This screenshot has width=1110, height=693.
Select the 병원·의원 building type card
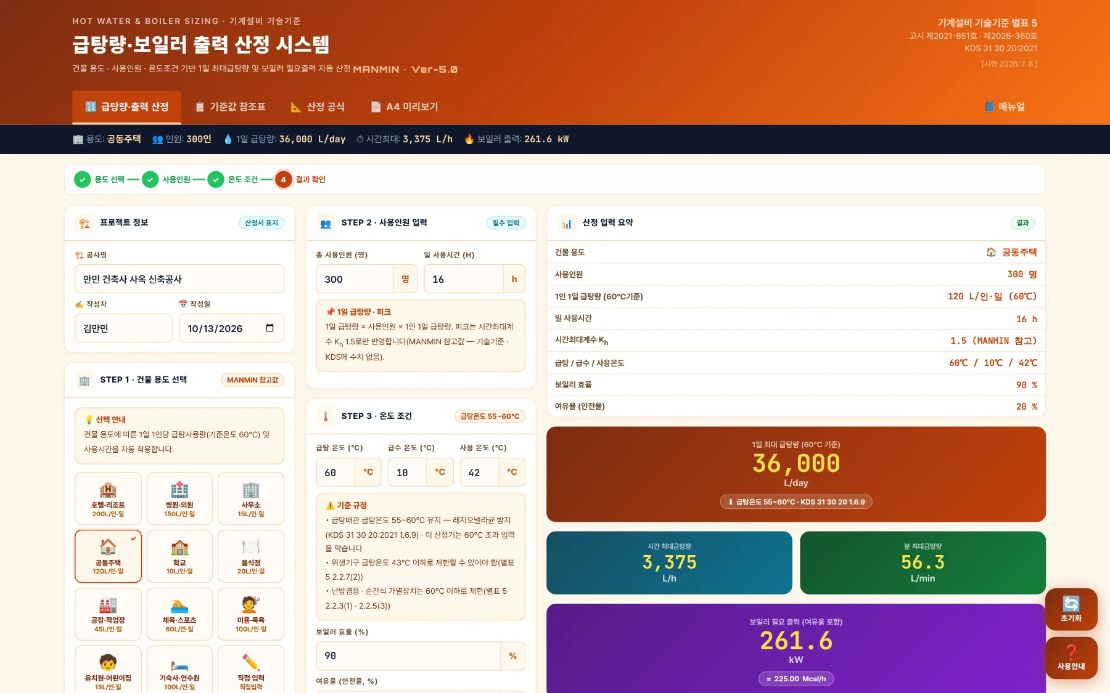(x=179, y=499)
